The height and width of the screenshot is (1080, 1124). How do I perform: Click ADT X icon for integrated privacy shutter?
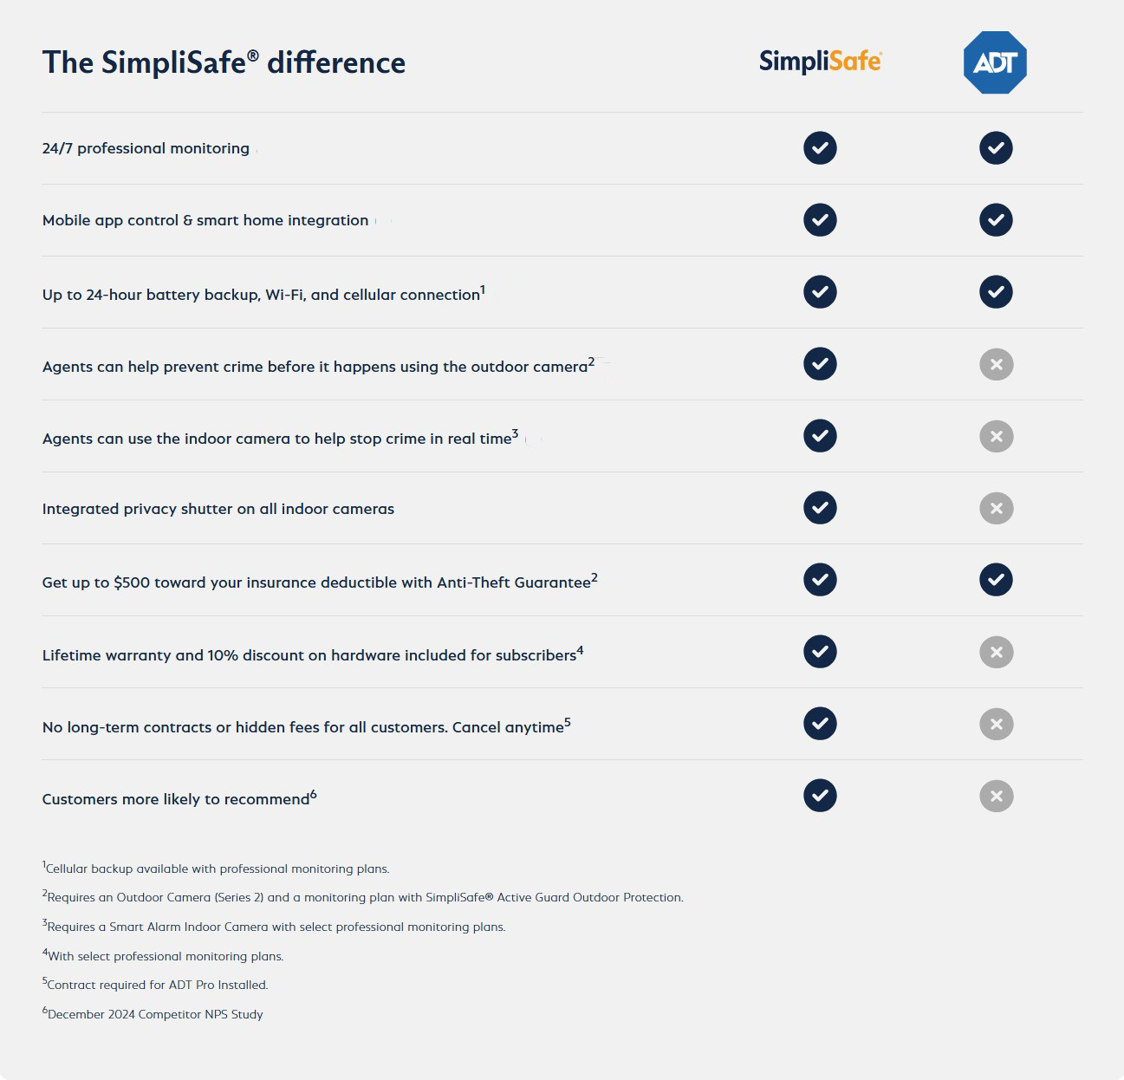click(996, 509)
